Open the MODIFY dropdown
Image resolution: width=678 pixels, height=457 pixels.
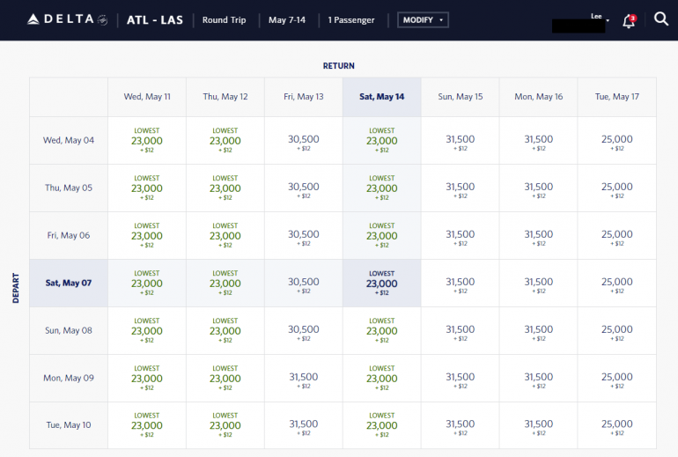coord(424,19)
